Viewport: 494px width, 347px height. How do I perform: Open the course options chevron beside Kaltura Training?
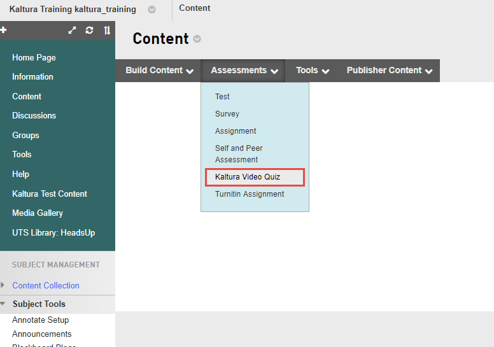tap(152, 10)
